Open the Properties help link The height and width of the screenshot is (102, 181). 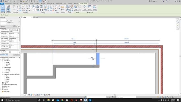pos(4,55)
